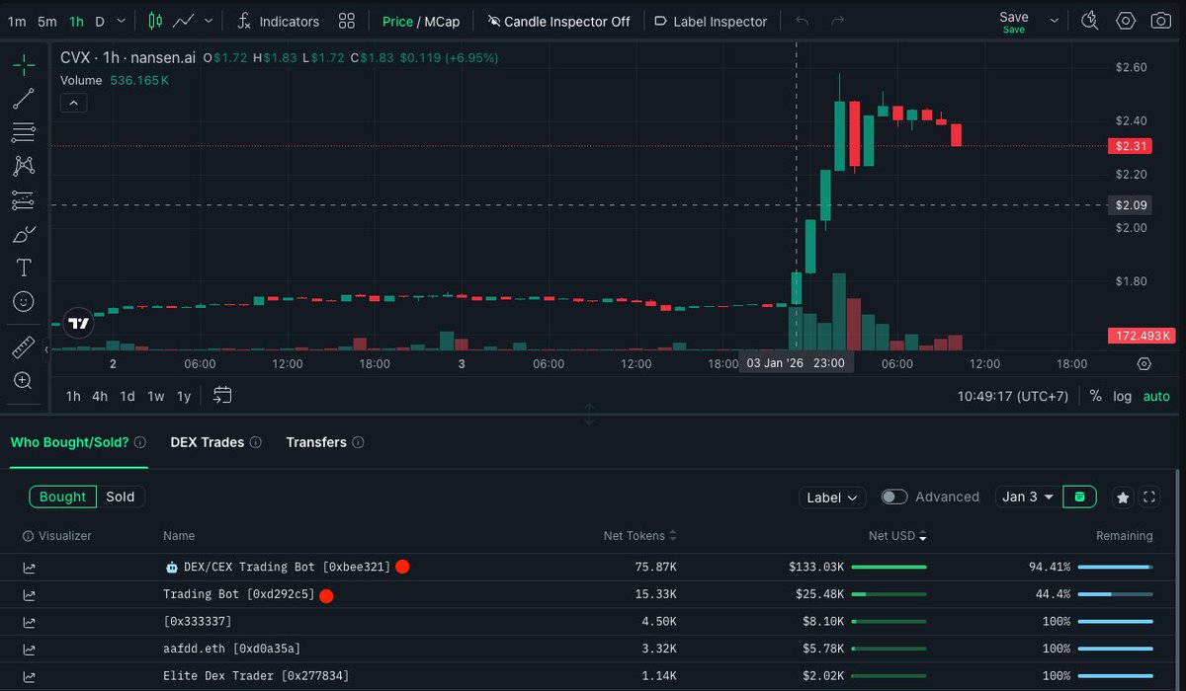The width and height of the screenshot is (1186, 691).
Task: Open chart settings via the gear icon
Action: click(1126, 20)
